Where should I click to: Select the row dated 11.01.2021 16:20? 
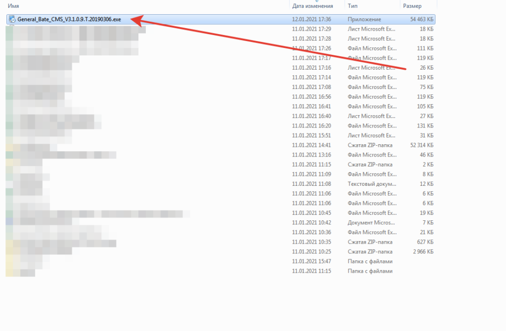(220, 126)
